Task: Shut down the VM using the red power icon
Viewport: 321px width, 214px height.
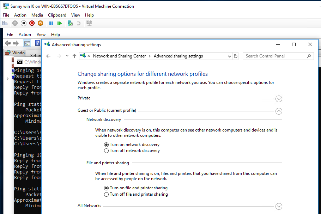Action: click(32, 23)
